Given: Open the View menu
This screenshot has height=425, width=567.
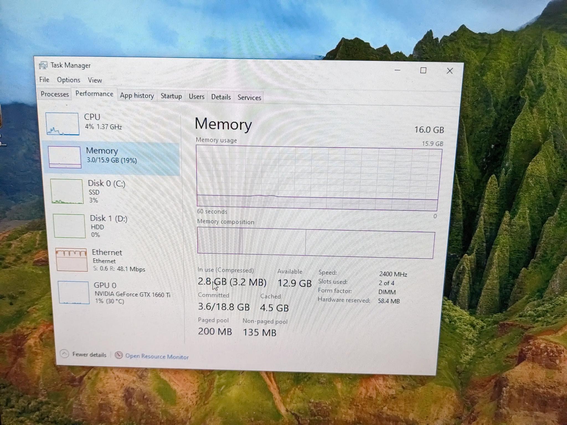Looking at the screenshot, I should point(95,80).
